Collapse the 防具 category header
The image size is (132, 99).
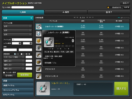pyautogui.click(x=18, y=18)
